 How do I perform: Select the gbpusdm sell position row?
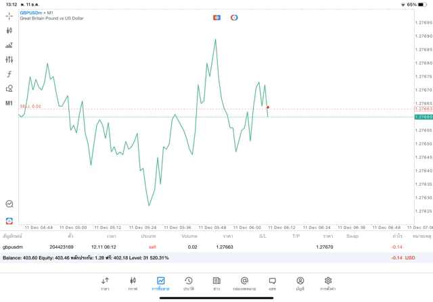pyautogui.click(x=203, y=247)
